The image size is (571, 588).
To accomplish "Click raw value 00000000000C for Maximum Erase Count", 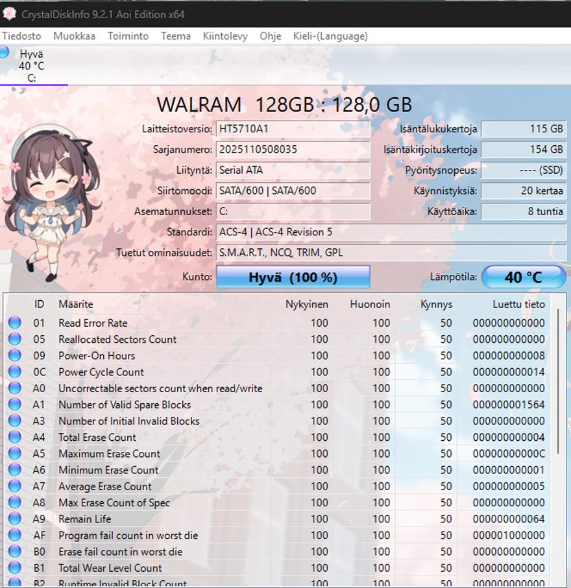I will (509, 454).
